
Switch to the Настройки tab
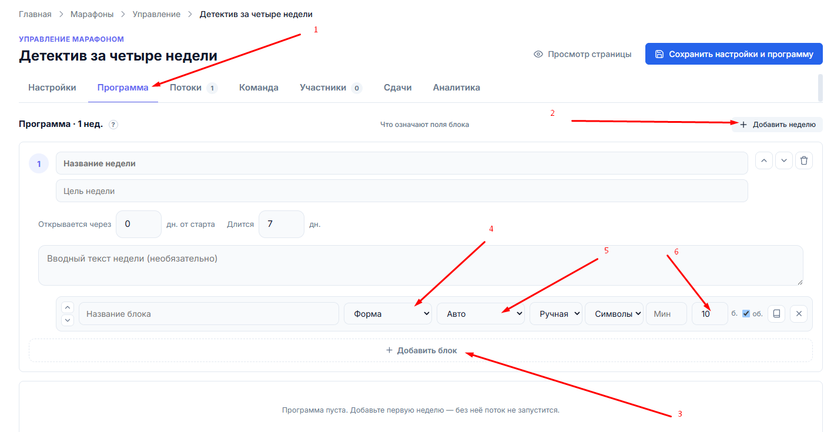[52, 88]
